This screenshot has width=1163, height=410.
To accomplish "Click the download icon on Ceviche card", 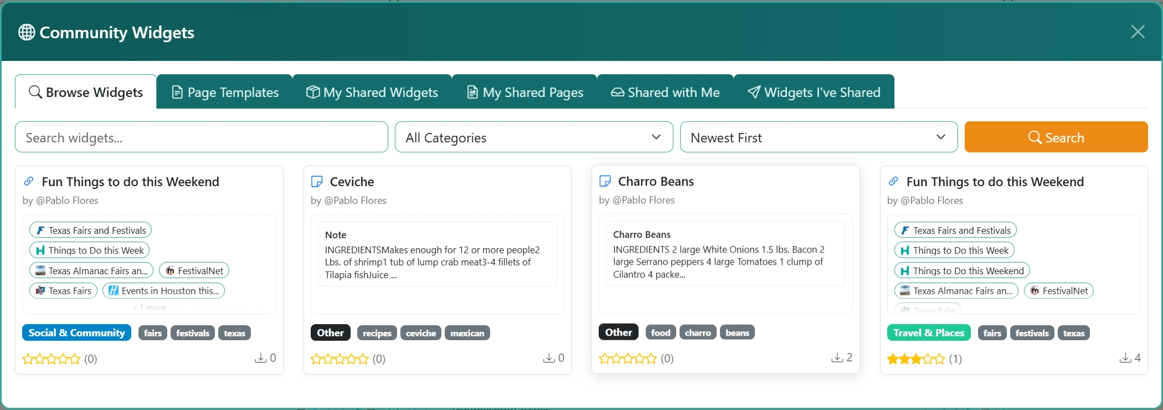I will pyautogui.click(x=549, y=358).
